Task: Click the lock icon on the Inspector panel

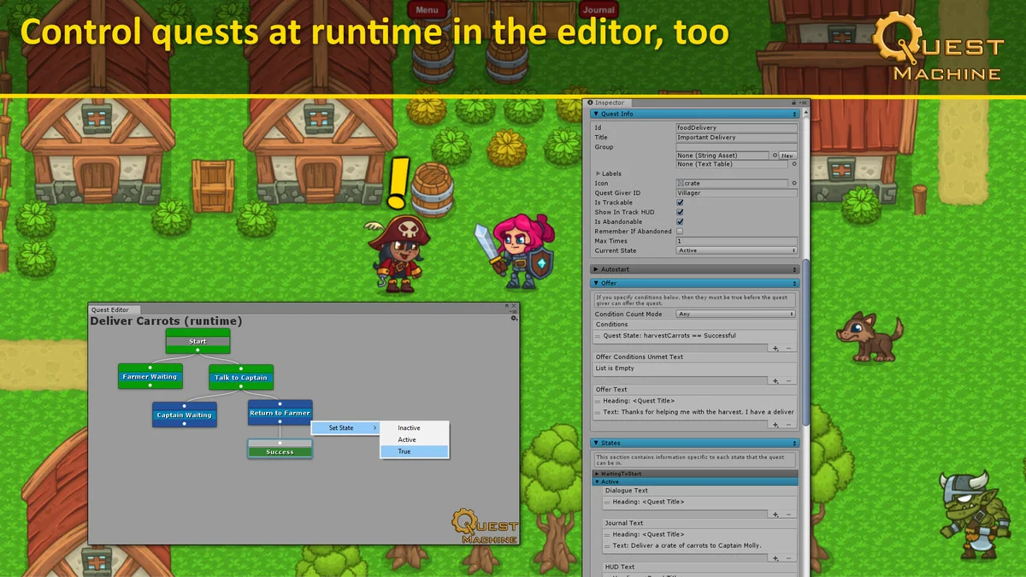Action: click(x=795, y=102)
